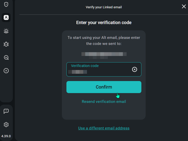
Task: Open the magnifier scan section
Action: [6, 57]
